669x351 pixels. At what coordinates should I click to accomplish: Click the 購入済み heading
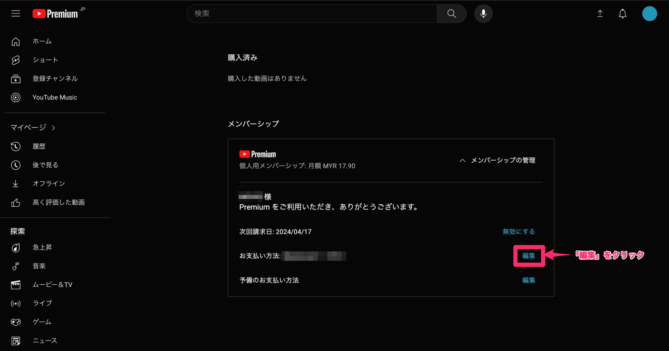point(243,58)
